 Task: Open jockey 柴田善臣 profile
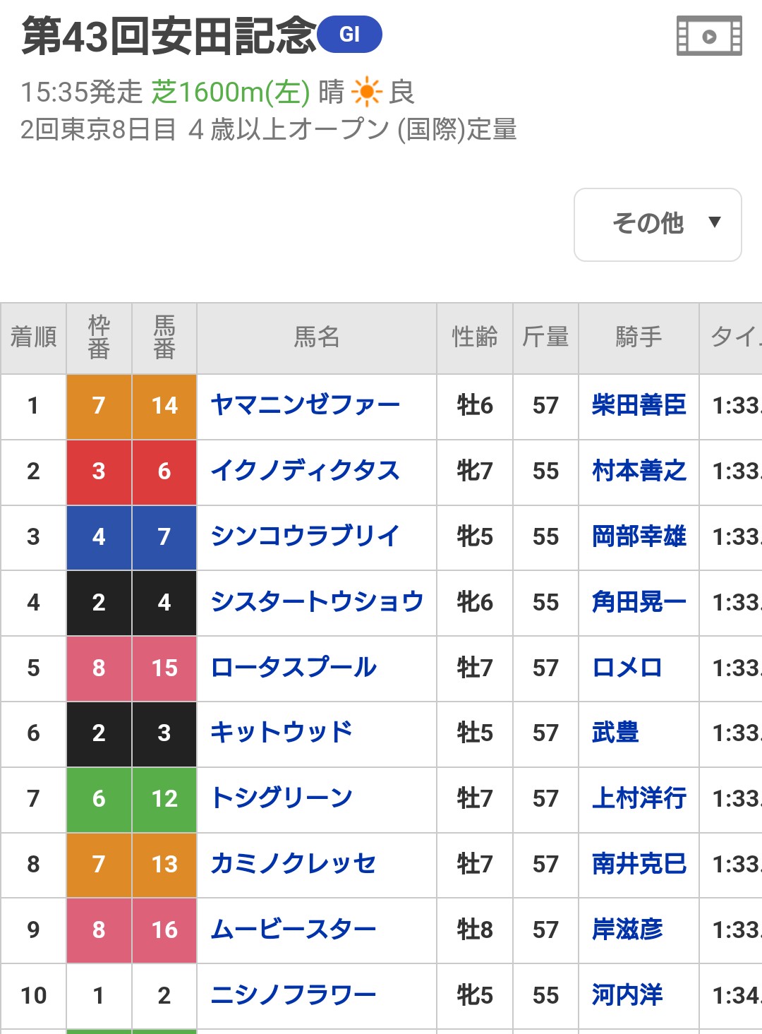click(639, 405)
